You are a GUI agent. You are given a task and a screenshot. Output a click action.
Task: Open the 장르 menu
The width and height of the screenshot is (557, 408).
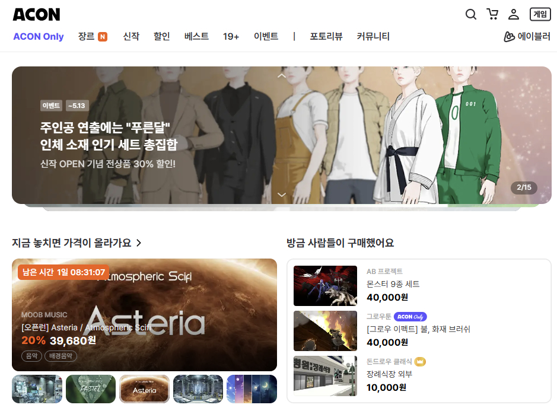(87, 36)
